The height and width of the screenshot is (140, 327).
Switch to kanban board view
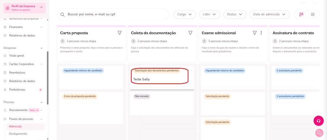point(301,15)
